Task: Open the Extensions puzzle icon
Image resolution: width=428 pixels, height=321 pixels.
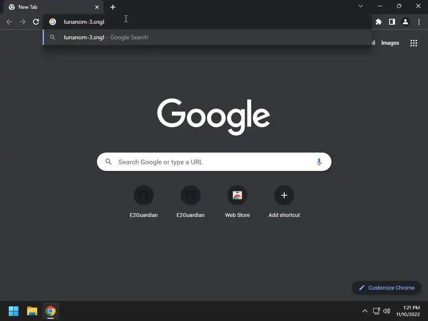Action: (378, 22)
